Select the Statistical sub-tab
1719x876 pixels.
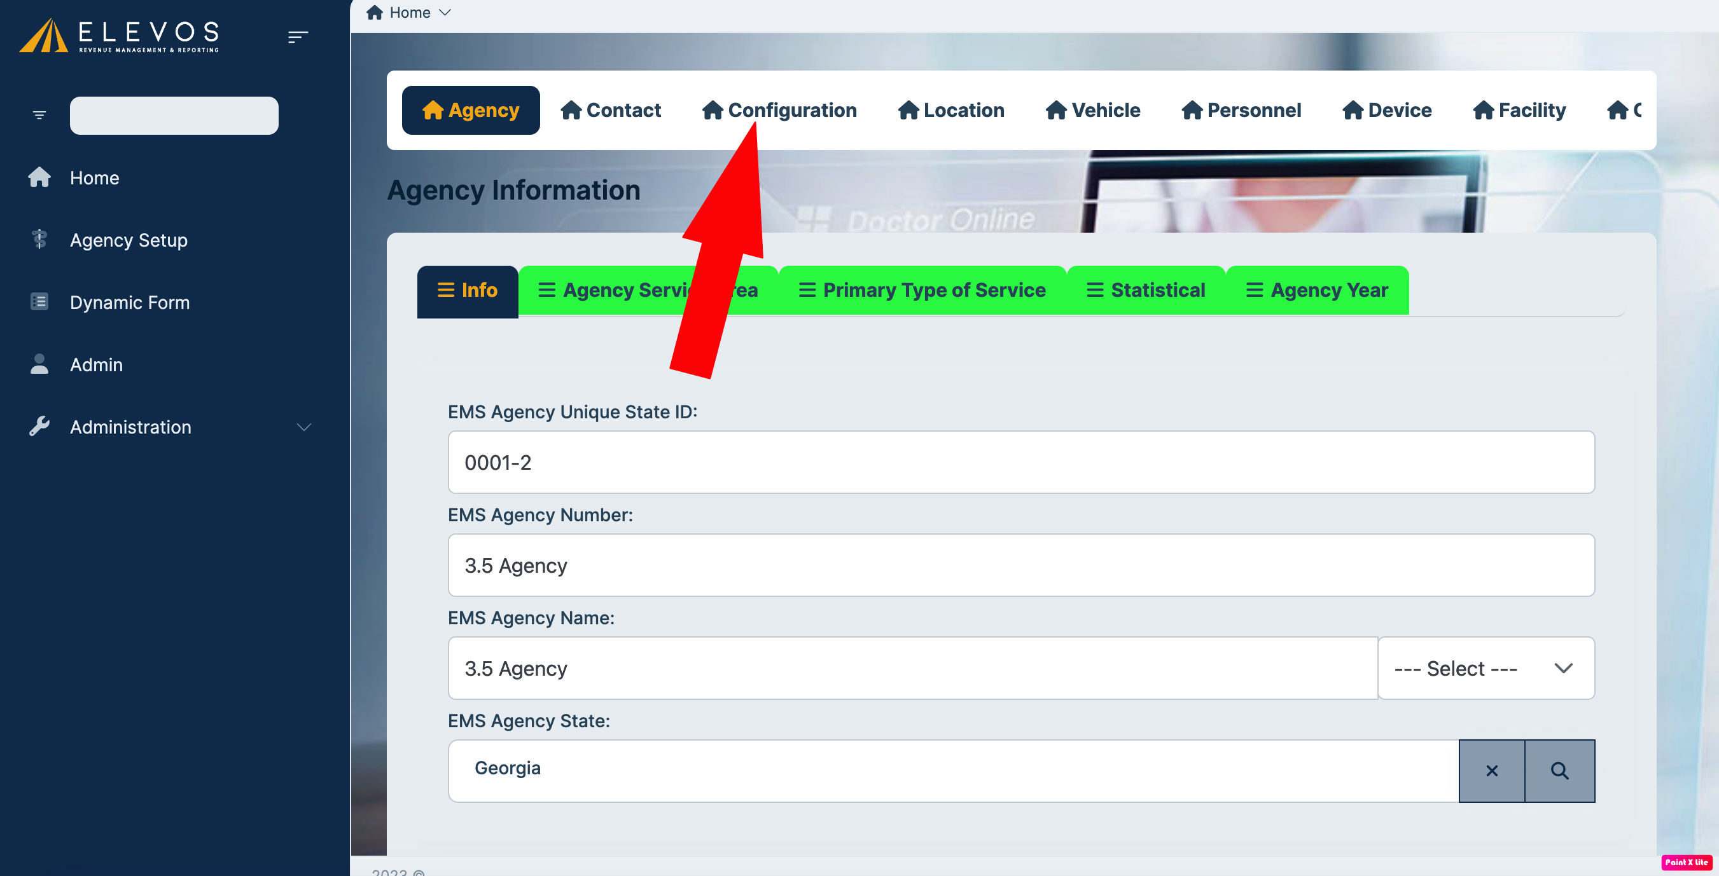tap(1145, 290)
